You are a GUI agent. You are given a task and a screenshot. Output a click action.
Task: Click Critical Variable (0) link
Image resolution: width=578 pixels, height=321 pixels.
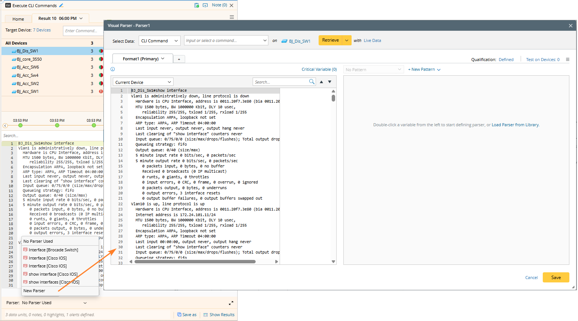(x=319, y=69)
